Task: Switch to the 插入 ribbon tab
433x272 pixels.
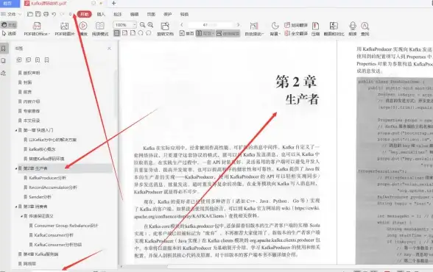Action: tap(101, 14)
